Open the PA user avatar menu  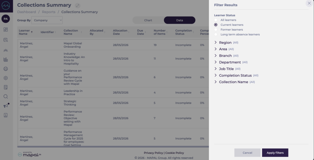point(6,19)
